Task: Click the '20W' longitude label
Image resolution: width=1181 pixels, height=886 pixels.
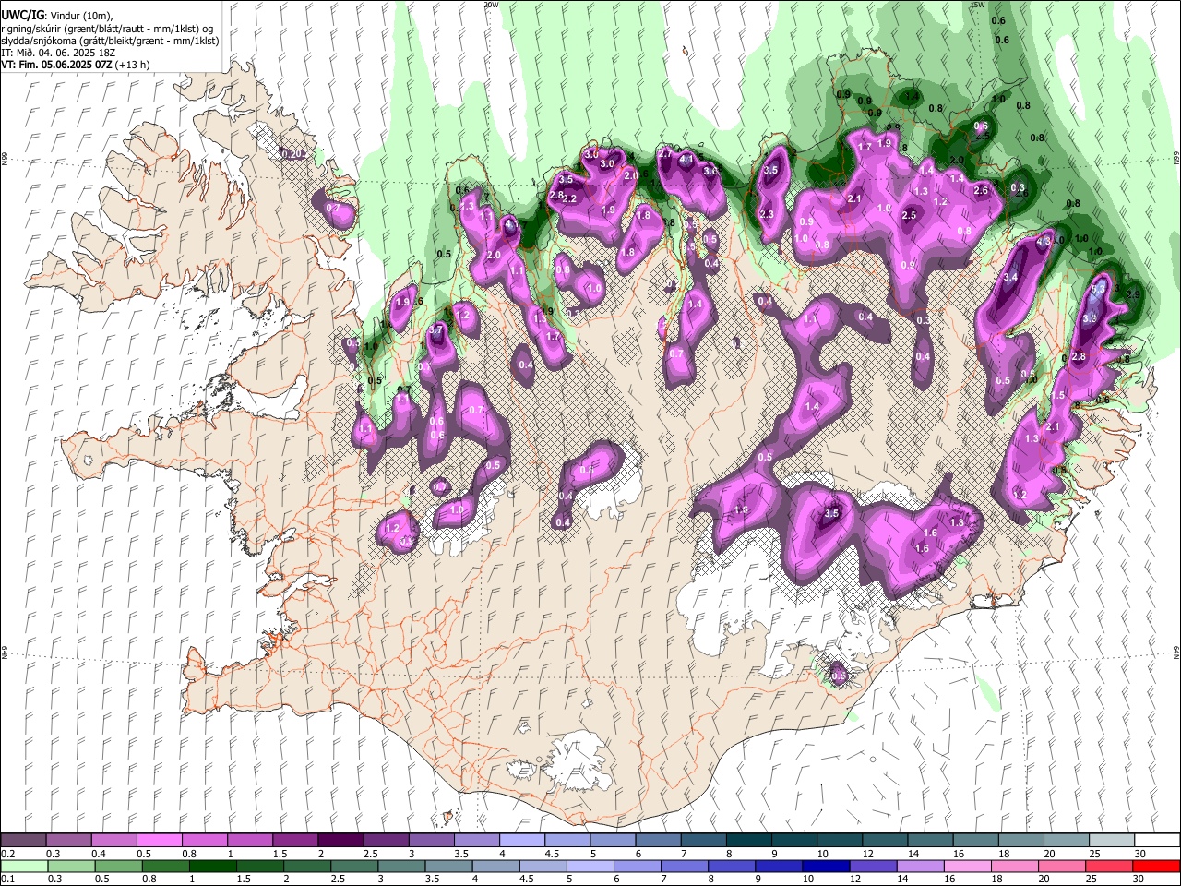Action: 491,5
